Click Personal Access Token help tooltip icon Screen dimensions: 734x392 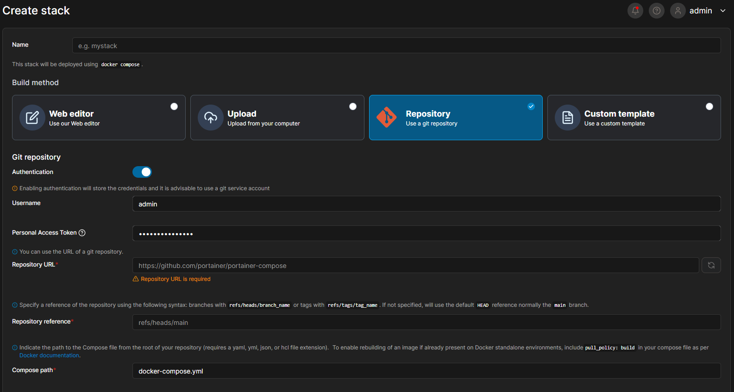82,233
